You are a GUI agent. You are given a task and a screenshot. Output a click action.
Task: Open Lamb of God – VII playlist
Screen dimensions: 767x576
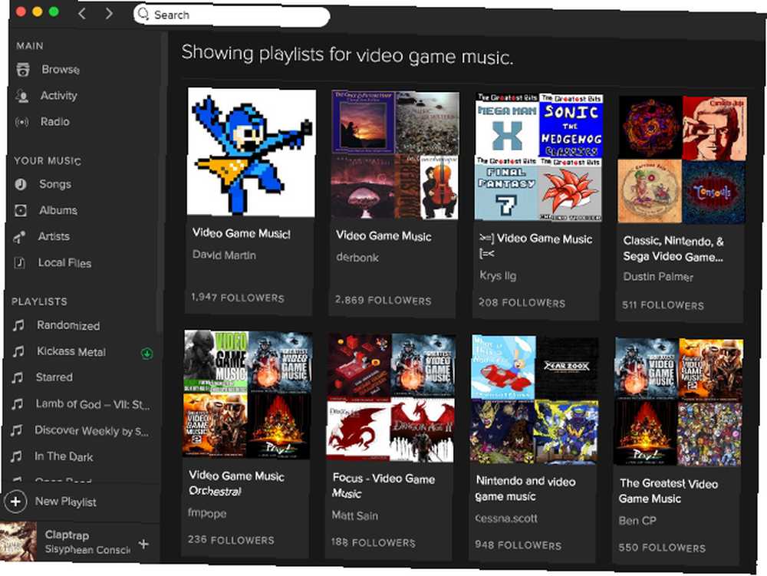click(93, 404)
